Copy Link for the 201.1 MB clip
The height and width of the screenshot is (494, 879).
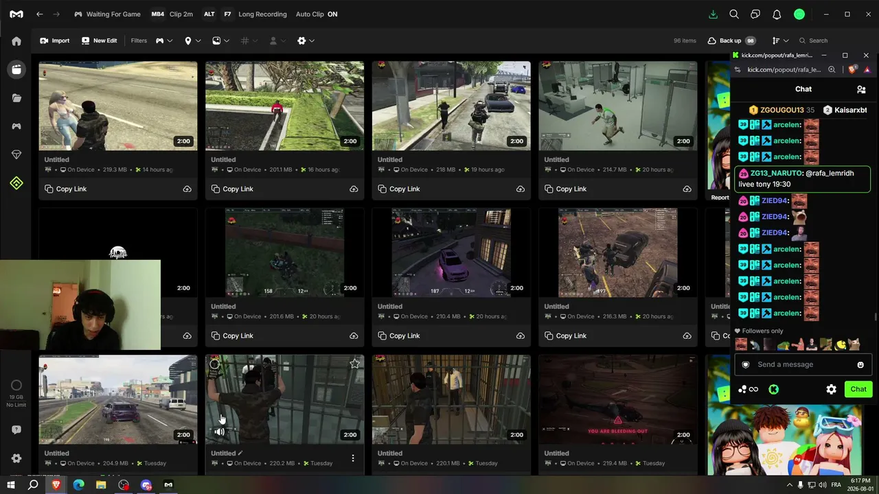coord(232,189)
